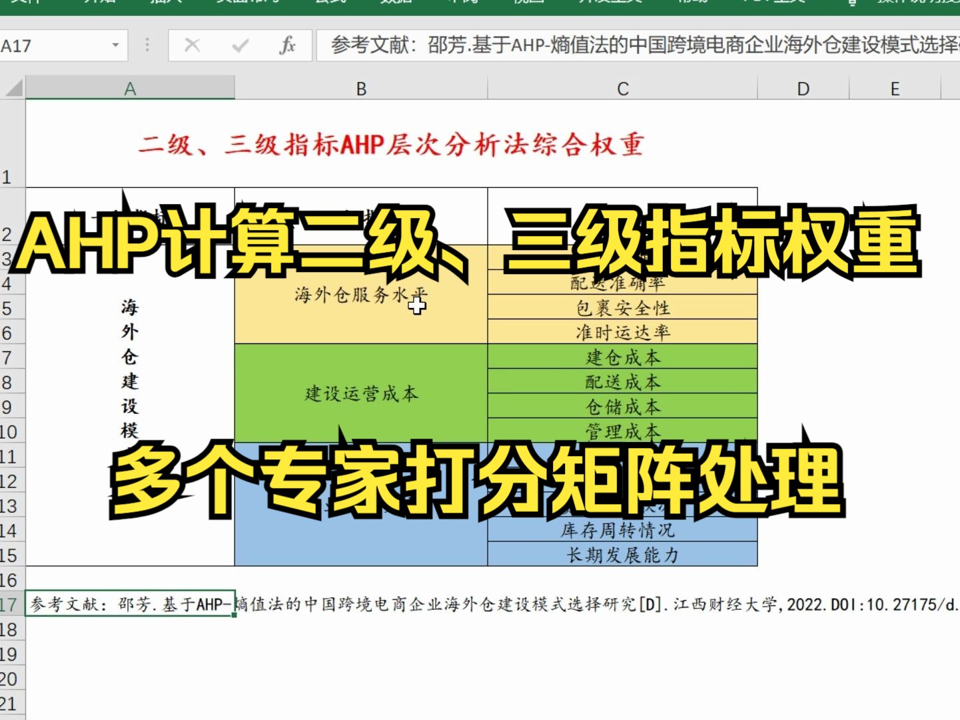Select row 7 header
The width and height of the screenshot is (960, 720).
click(x=12, y=357)
